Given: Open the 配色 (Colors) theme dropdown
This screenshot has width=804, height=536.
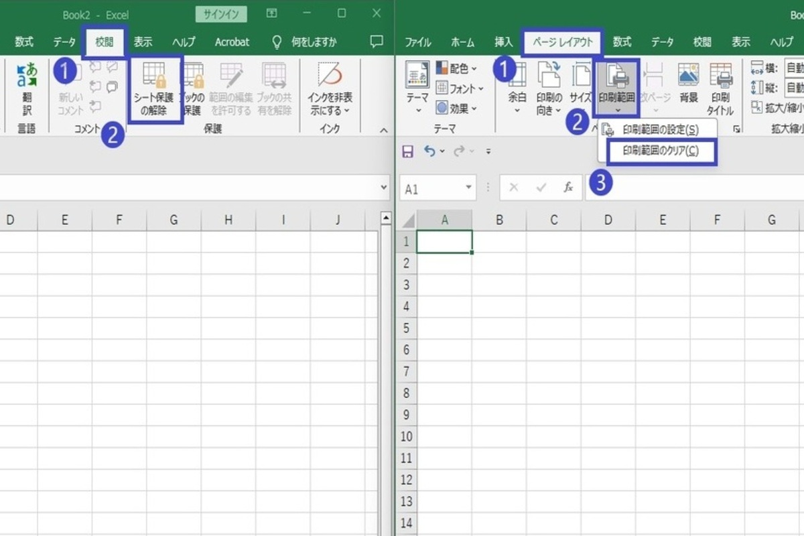Looking at the screenshot, I should [x=456, y=68].
